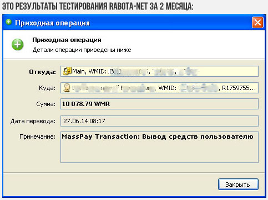Click text Детали операции приведены ниже
Screen dimensions: 268x200
pos(82,50)
